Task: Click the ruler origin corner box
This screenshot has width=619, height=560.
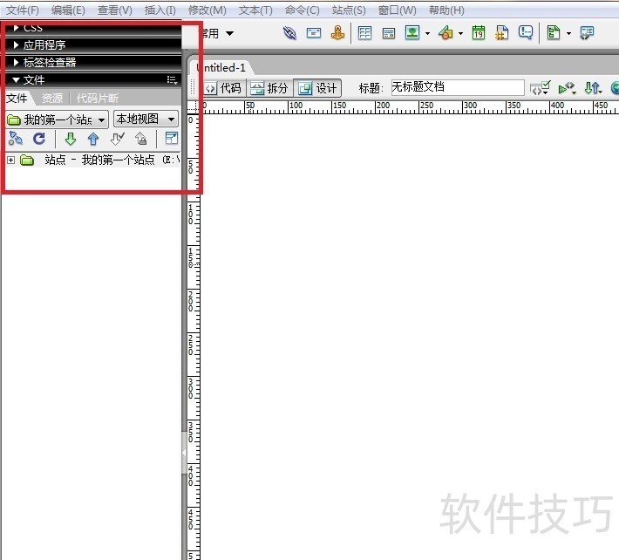Action: [x=193, y=106]
